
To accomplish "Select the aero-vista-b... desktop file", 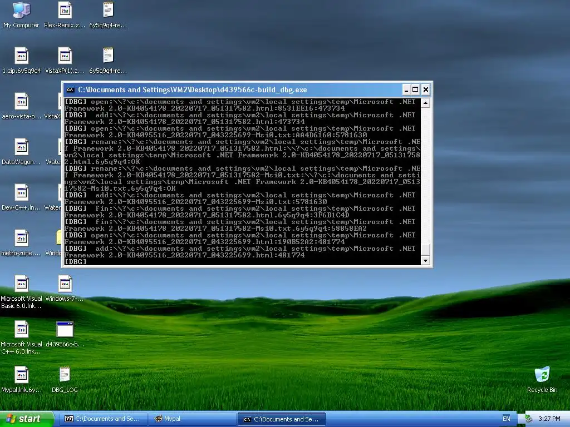I will (22, 106).
